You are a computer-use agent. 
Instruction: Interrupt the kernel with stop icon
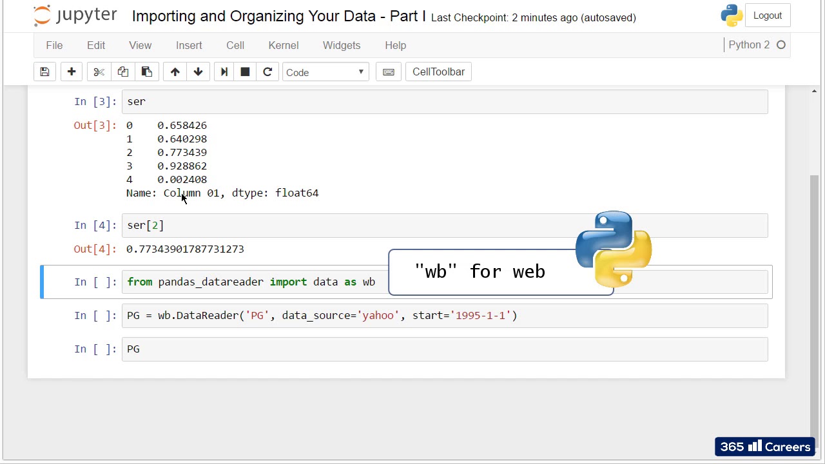click(245, 72)
